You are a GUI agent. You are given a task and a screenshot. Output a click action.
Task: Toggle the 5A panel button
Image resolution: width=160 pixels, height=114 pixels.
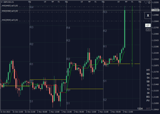click(x=148, y=78)
